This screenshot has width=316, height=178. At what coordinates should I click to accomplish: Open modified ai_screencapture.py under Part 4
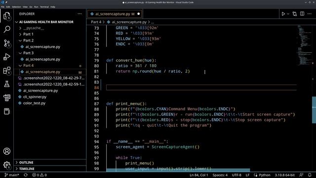click(x=42, y=72)
